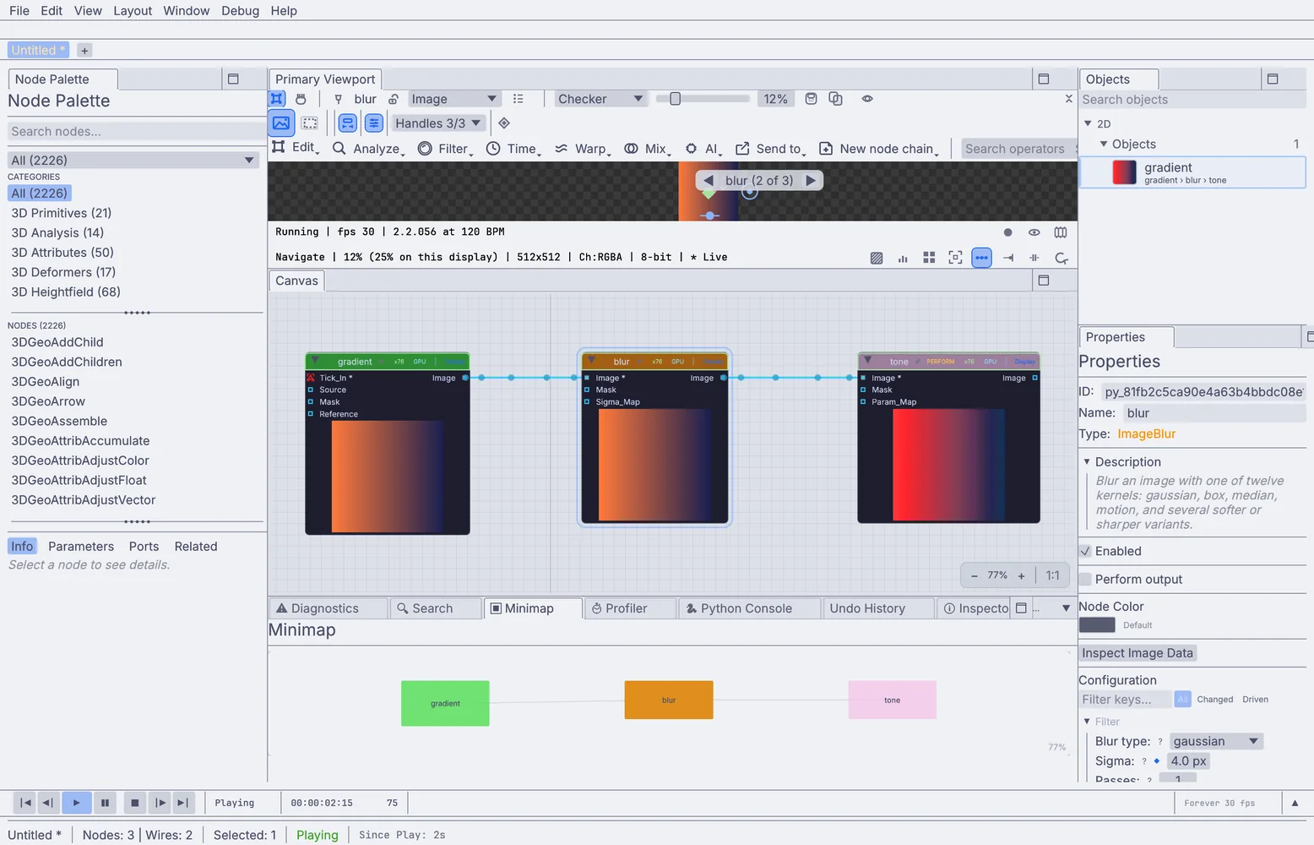The width and height of the screenshot is (1314, 845).
Task: Toggle the highlighted image view mode button
Action: click(281, 123)
